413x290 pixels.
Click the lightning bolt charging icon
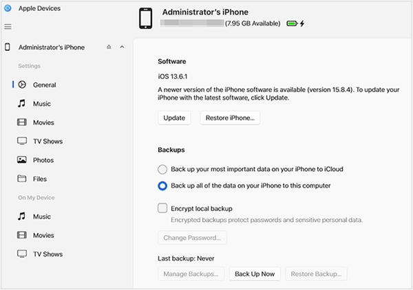[x=302, y=23]
